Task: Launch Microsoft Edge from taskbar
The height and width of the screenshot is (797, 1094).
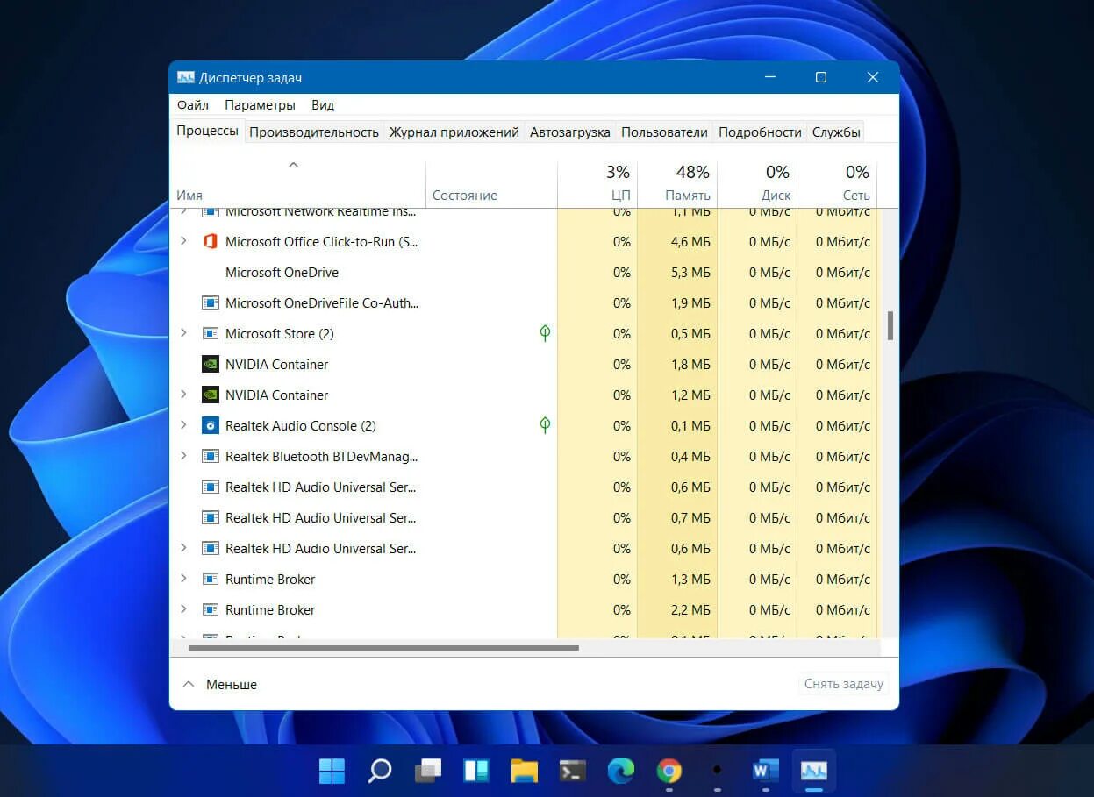Action: [621, 771]
